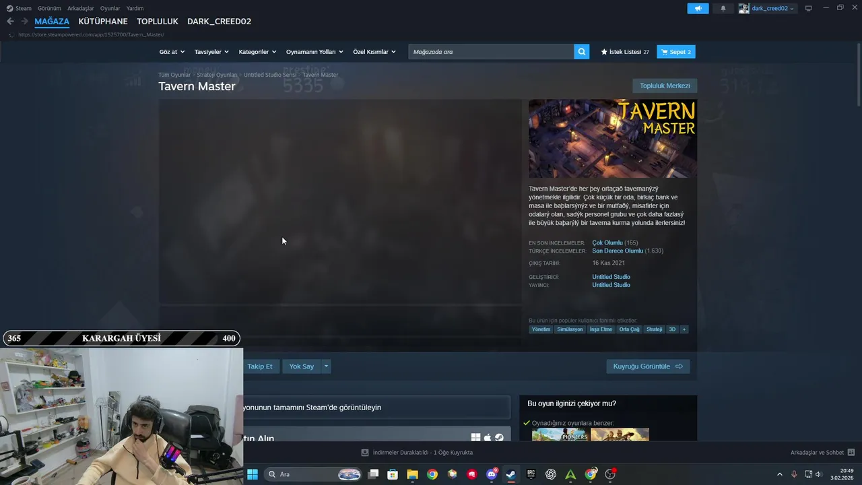This screenshot has height=485, width=862.
Task: Click the dark_creed02 profile avatar
Action: coord(744,8)
